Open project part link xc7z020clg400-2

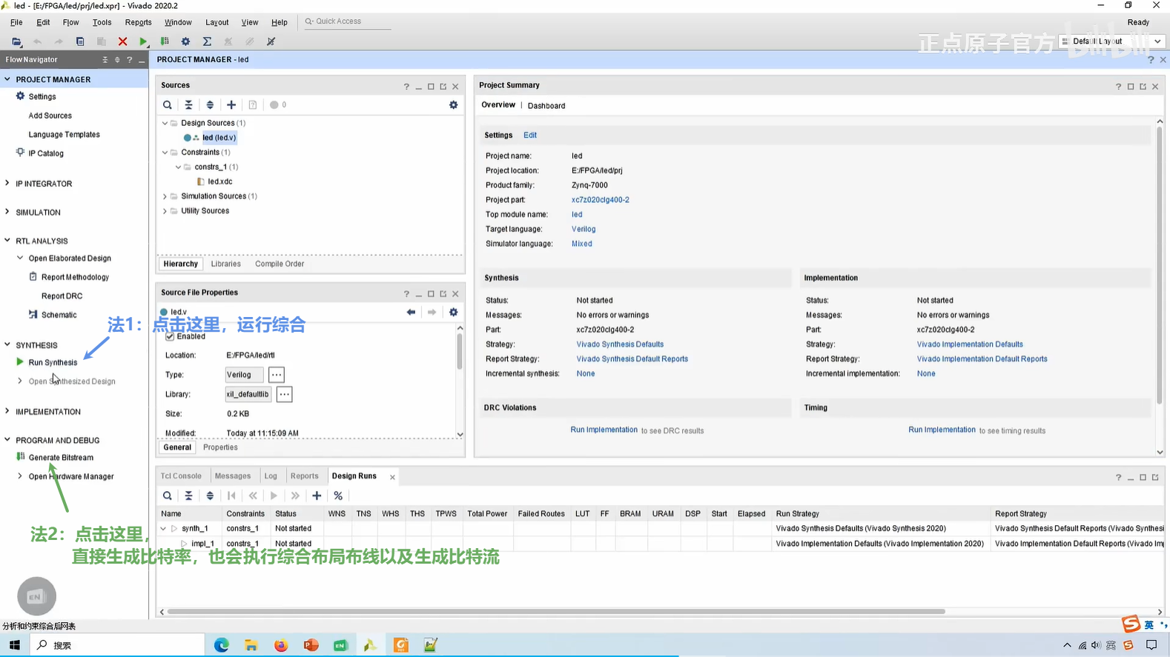click(x=601, y=200)
